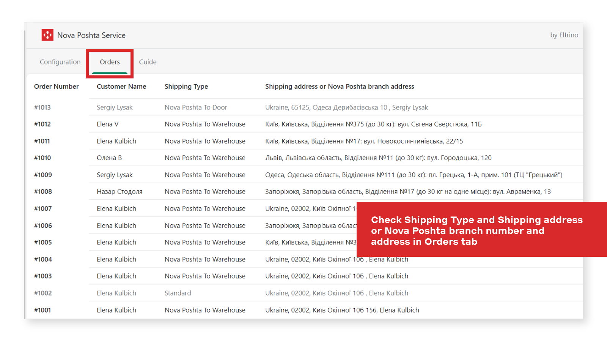Click the Nova Poshta red logo icon
This screenshot has width=607, height=341.
point(47,35)
